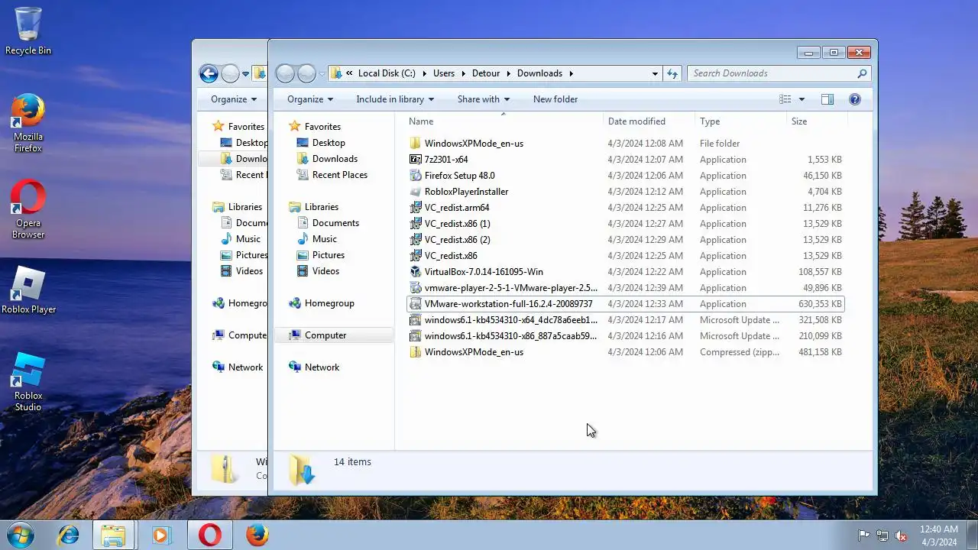Open the Opera Browser desktop shortcut
This screenshot has height=550, width=978.
tap(28, 209)
